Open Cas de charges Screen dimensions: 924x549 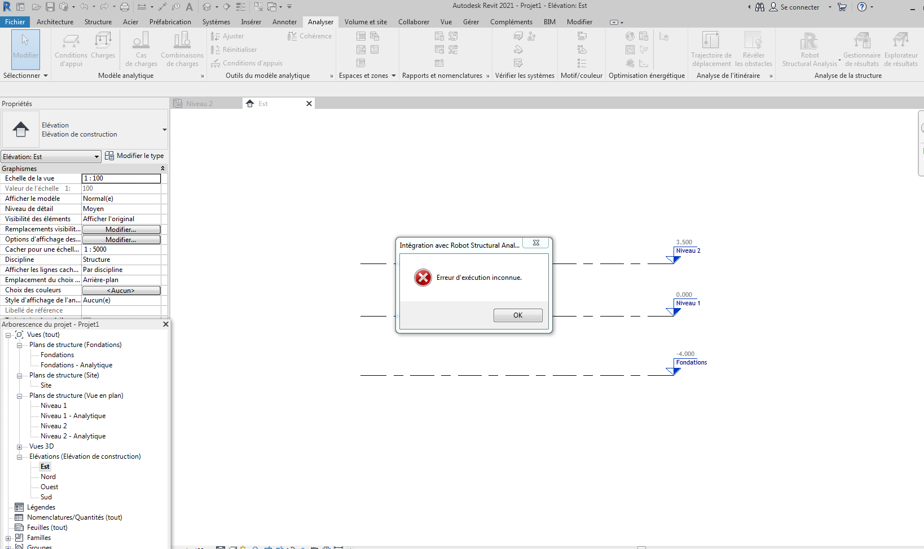[x=141, y=49]
